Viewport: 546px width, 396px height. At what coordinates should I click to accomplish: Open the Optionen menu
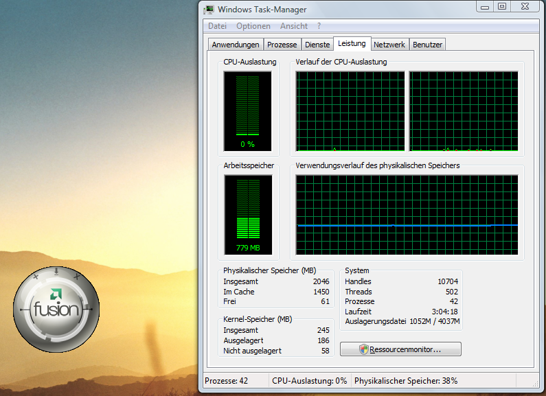[x=253, y=26]
